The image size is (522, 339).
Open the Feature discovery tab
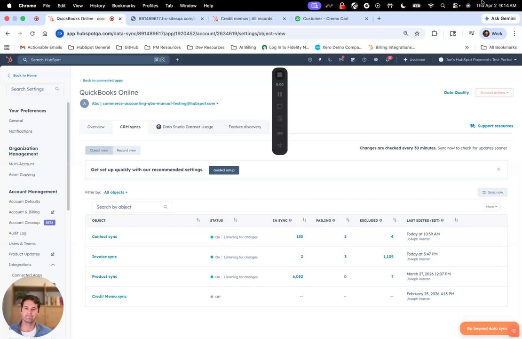[x=245, y=127]
